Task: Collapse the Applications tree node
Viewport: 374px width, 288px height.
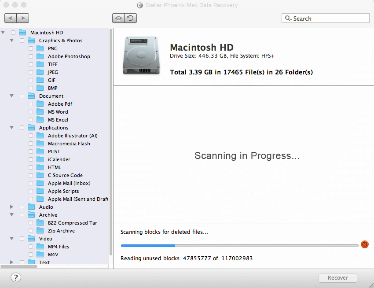Action: pyautogui.click(x=12, y=128)
